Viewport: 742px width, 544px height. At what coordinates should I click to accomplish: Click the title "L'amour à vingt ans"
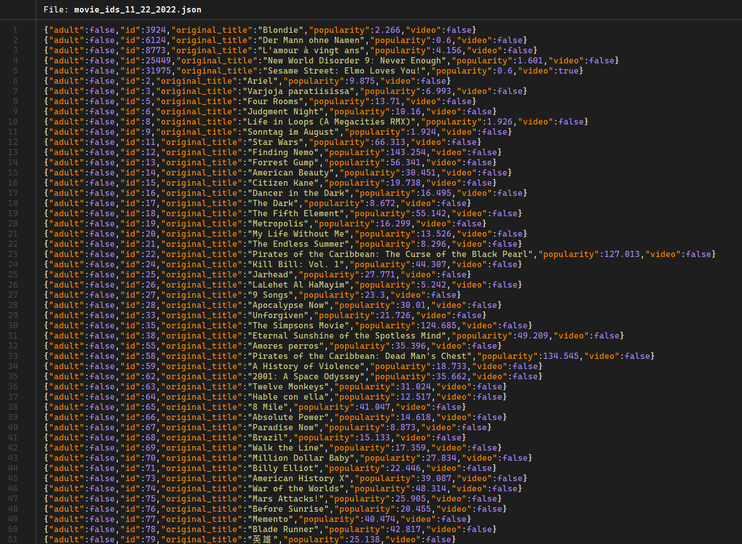[x=311, y=50]
